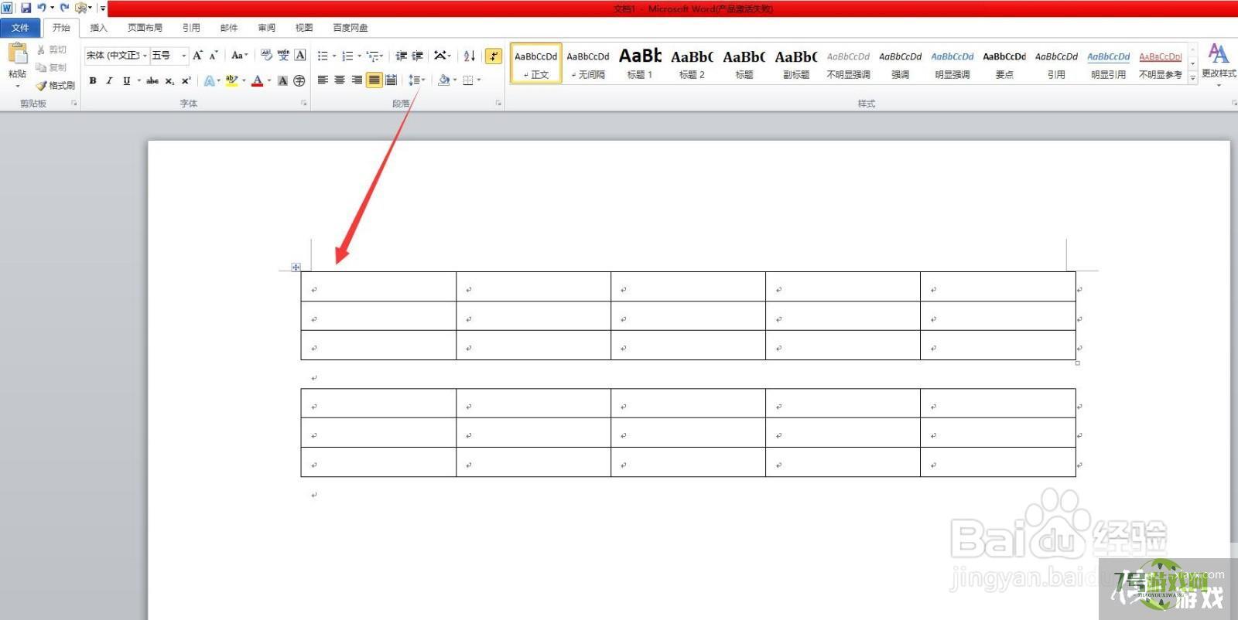The image size is (1238, 620).
Task: Click the Save icon in quick access toolbar
Action: [x=26, y=8]
